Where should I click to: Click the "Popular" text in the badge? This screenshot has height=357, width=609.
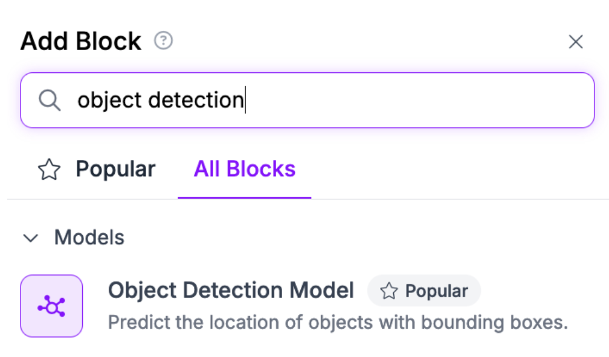[x=436, y=291]
